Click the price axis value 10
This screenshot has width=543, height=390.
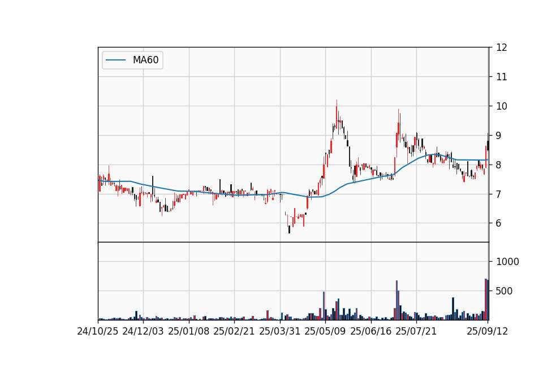tap(502, 106)
